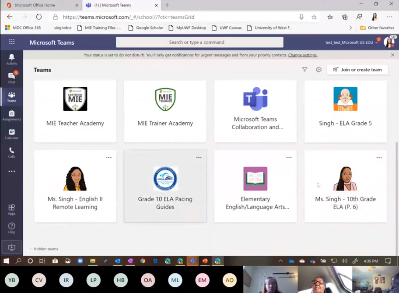This screenshot has width=399, height=293.
Task: Open the Windows Start menu
Action: point(6,261)
